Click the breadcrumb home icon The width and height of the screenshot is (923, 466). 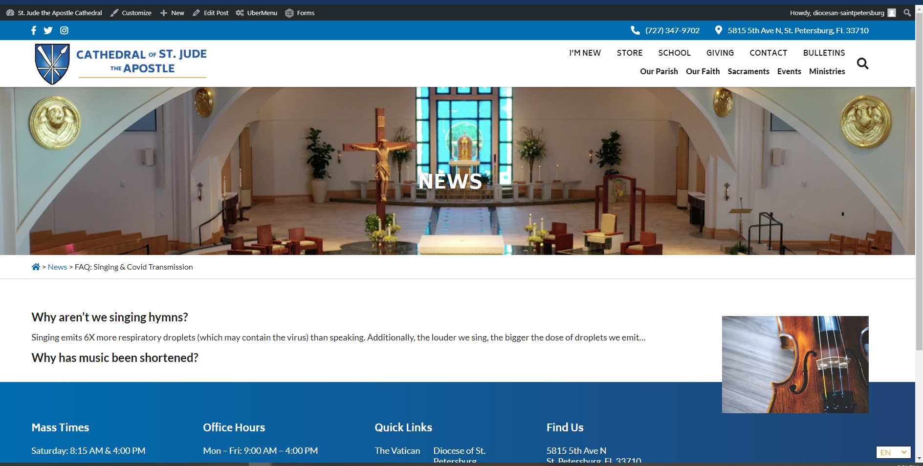36,267
